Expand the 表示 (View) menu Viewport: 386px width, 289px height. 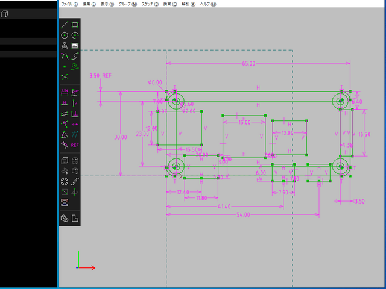pyautogui.click(x=109, y=4)
